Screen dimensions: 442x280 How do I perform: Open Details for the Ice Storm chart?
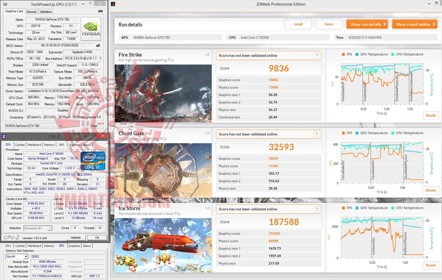tap(431, 265)
